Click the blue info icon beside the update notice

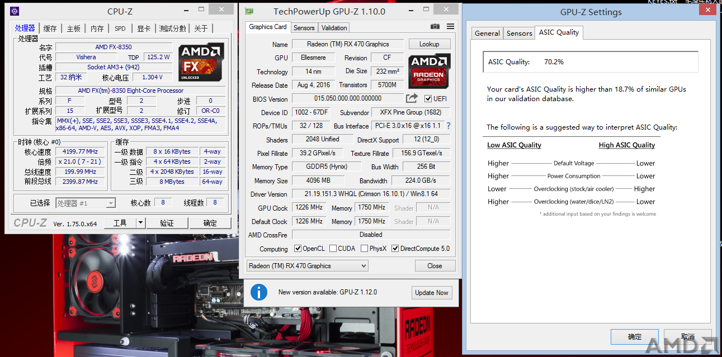click(258, 292)
